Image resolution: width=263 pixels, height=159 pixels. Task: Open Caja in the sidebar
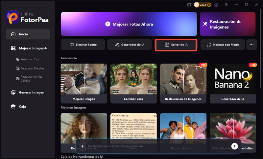[18, 107]
